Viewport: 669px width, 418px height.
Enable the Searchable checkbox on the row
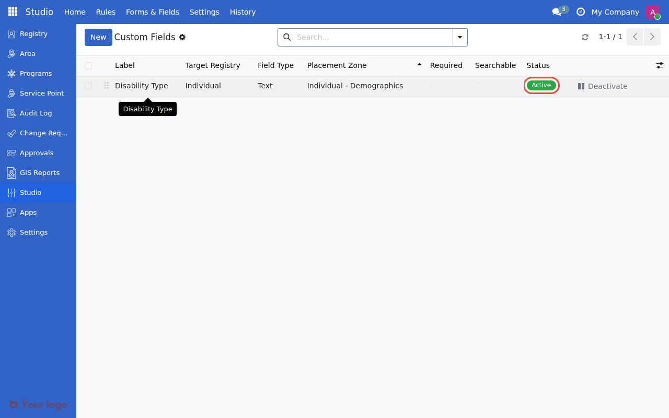point(479,86)
